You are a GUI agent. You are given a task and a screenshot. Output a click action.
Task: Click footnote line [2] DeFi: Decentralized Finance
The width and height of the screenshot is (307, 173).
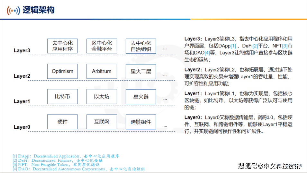click(58, 160)
